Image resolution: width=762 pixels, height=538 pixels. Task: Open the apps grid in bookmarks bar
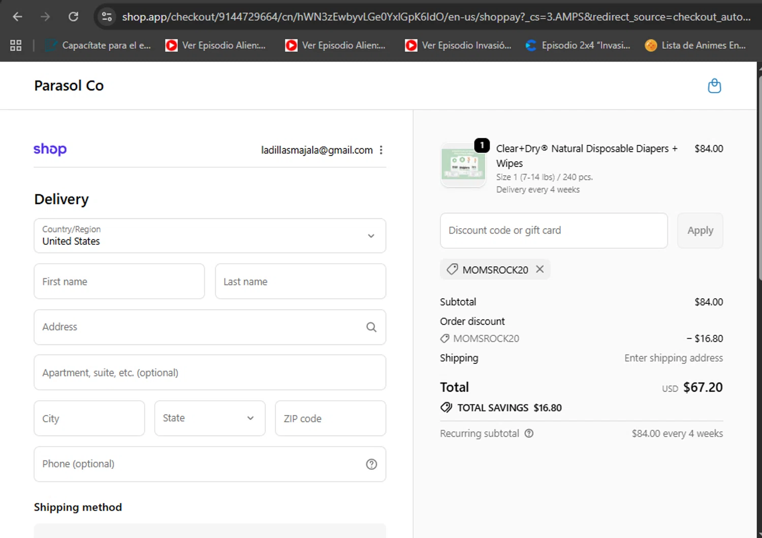[x=16, y=45]
